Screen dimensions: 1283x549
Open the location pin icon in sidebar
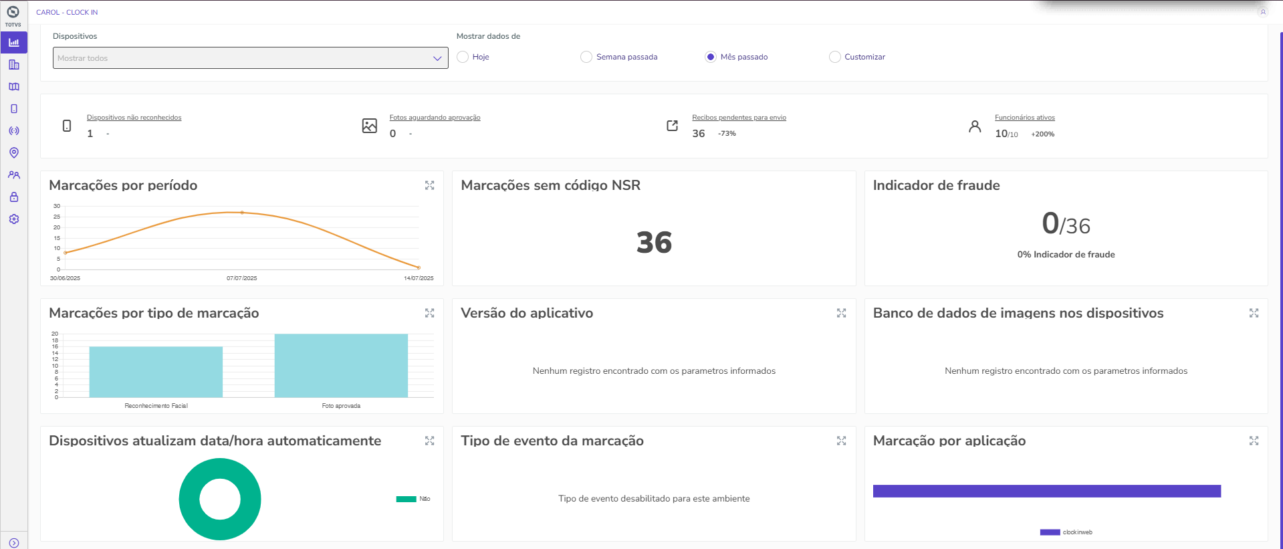click(14, 153)
